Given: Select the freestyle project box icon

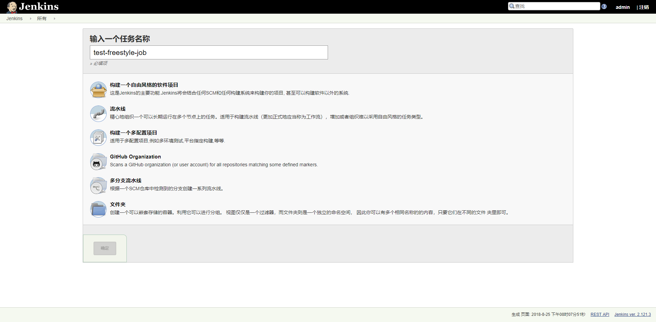Looking at the screenshot, I should (98, 90).
